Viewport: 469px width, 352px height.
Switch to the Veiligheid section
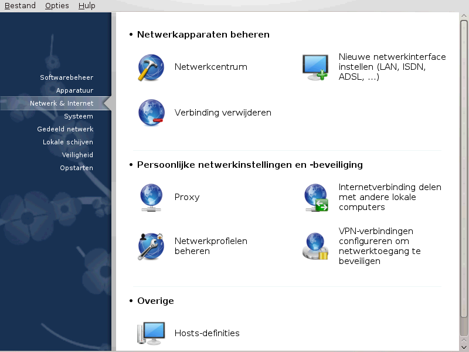pyautogui.click(x=77, y=155)
